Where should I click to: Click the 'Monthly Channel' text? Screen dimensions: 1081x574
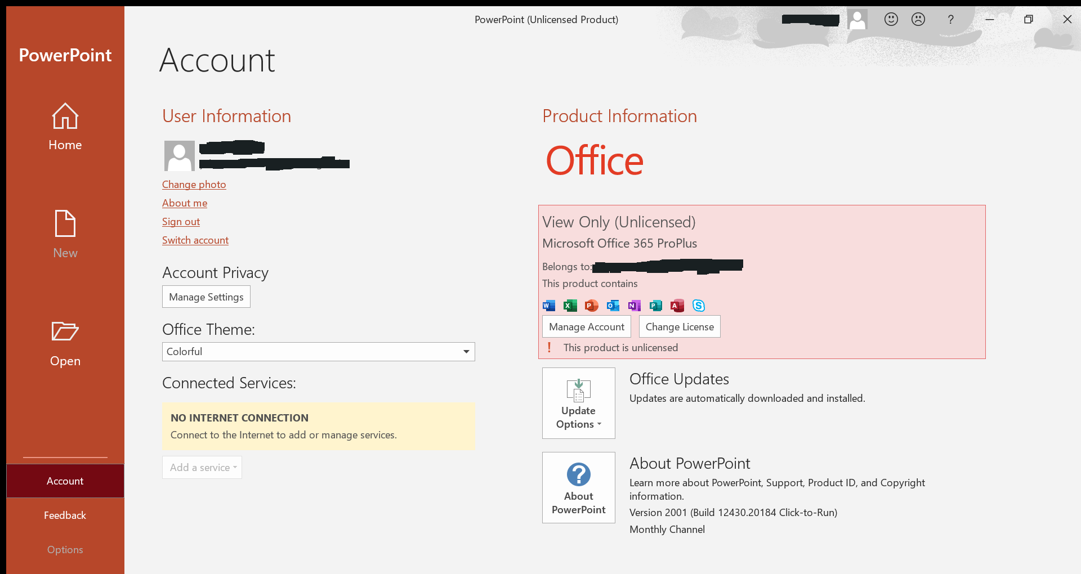(667, 530)
